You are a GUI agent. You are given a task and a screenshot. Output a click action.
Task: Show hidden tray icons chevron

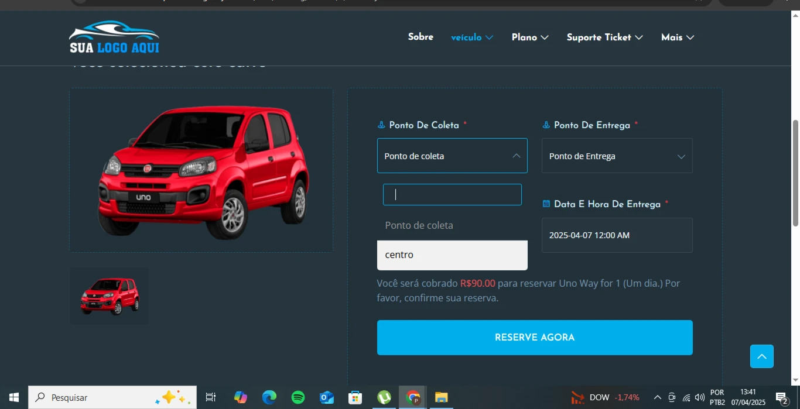click(657, 398)
